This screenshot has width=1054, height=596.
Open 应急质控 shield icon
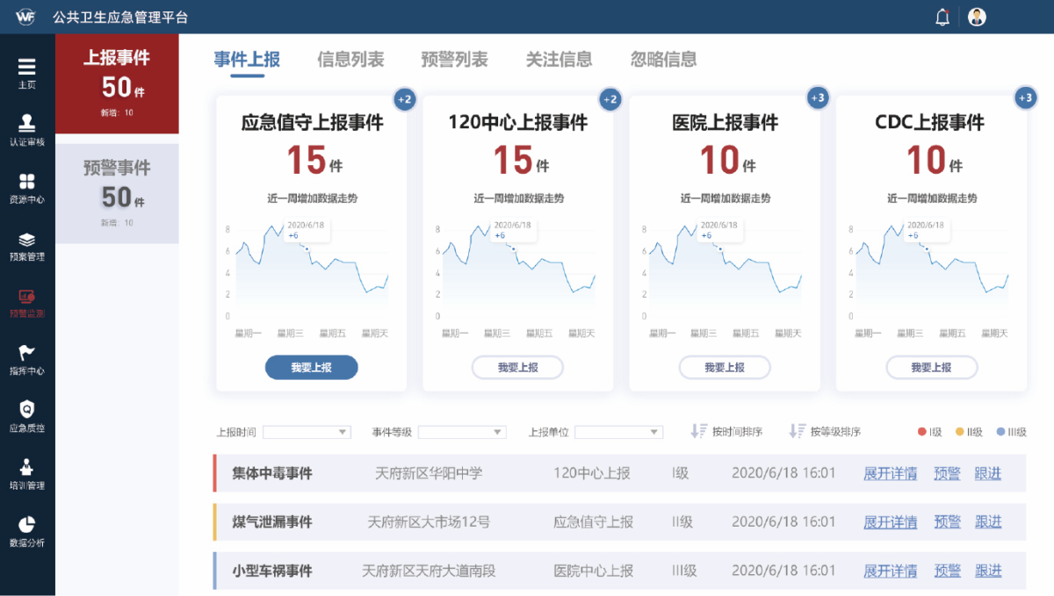tap(27, 412)
